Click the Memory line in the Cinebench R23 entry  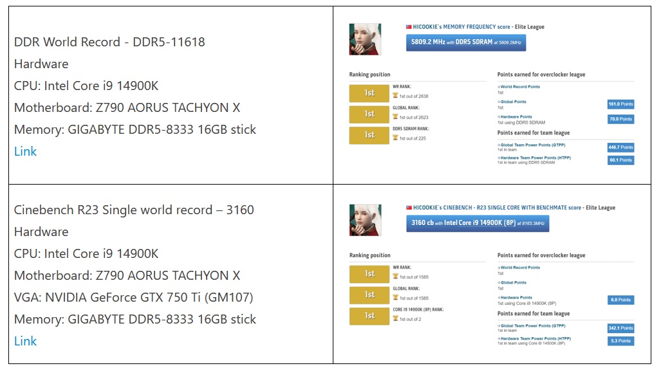135,320
